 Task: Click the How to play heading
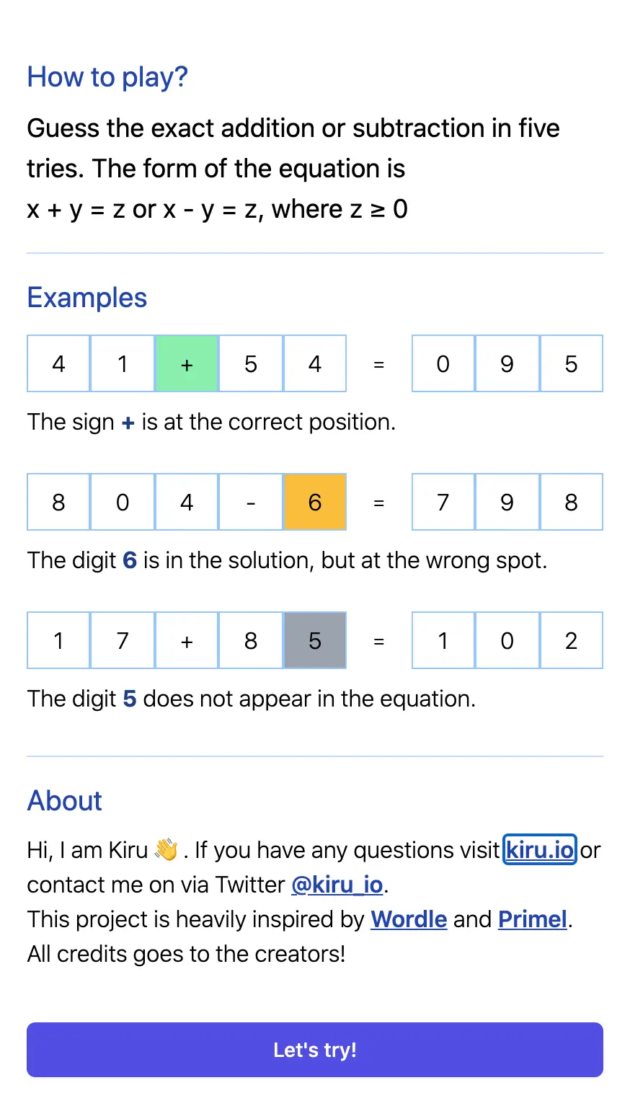[x=107, y=76]
